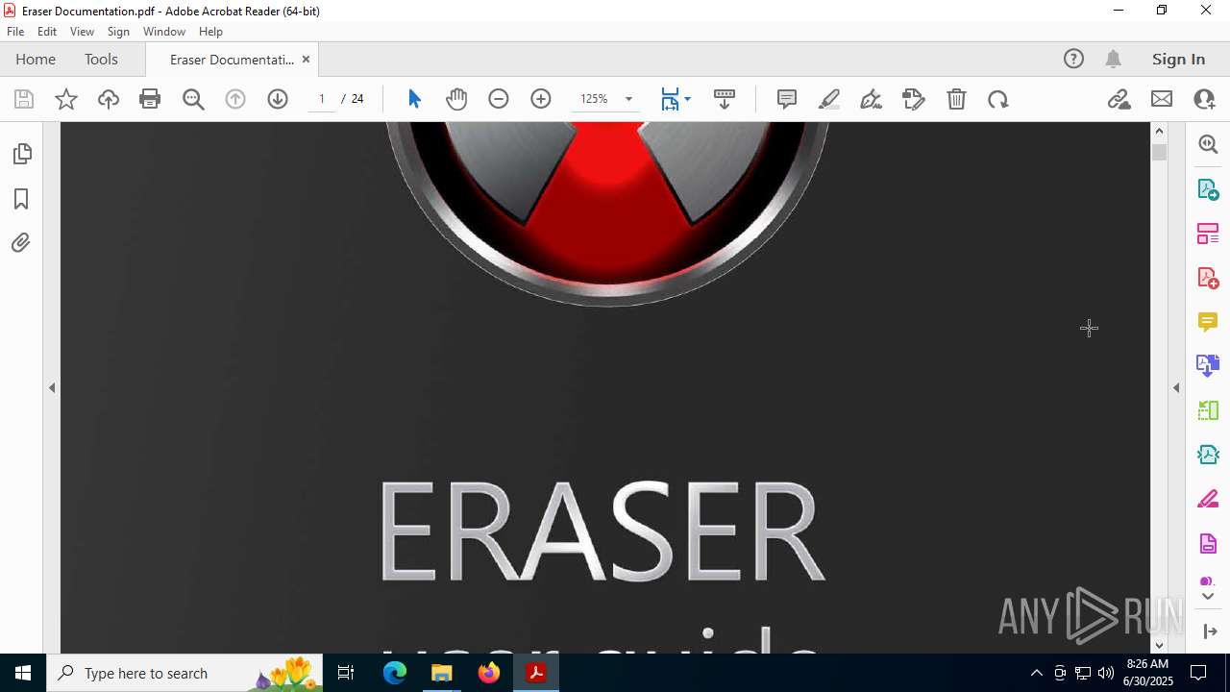Open yellow Comment tool in right pane
This screenshot has width=1230, height=692.
[x=1208, y=322]
